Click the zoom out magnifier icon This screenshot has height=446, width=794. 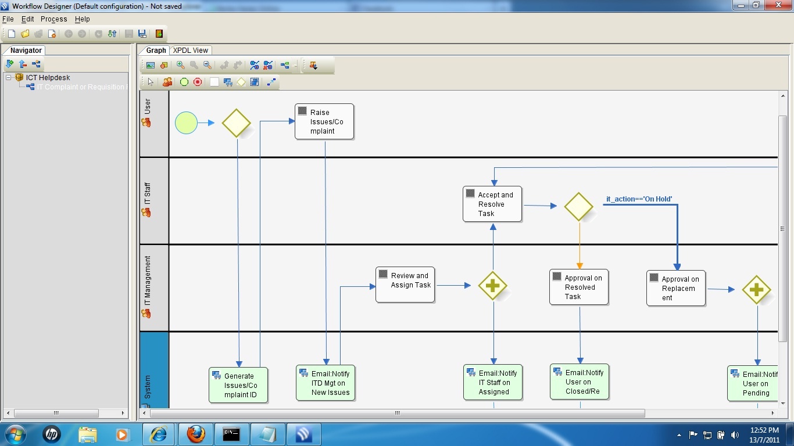click(208, 66)
